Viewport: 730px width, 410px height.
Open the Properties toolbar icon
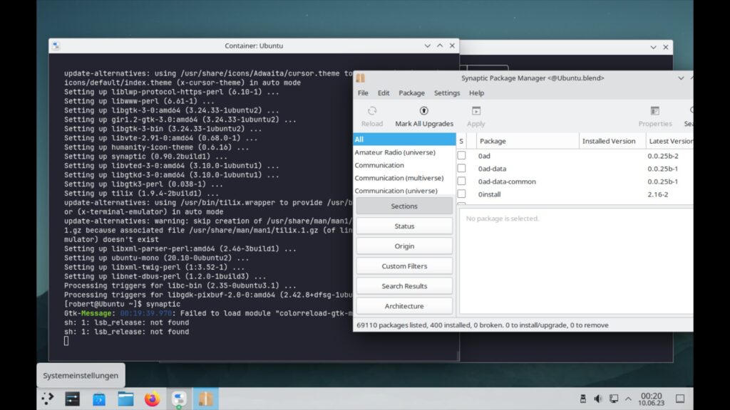(x=654, y=111)
